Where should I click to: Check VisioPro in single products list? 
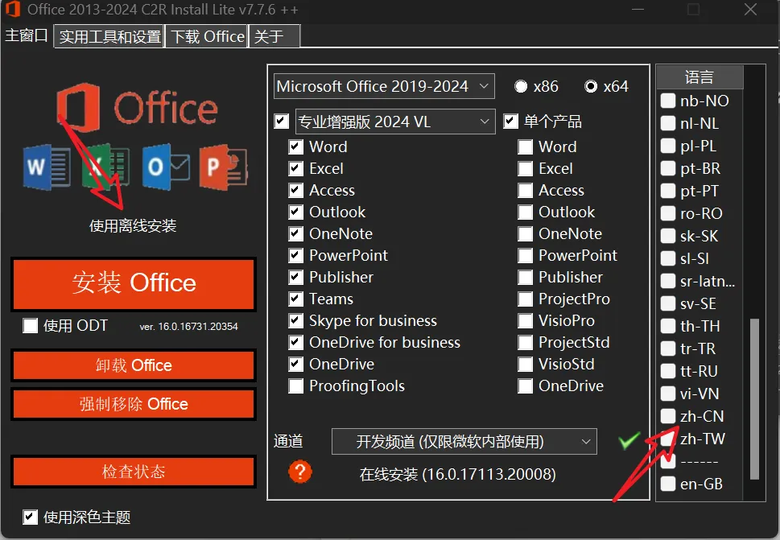526,320
